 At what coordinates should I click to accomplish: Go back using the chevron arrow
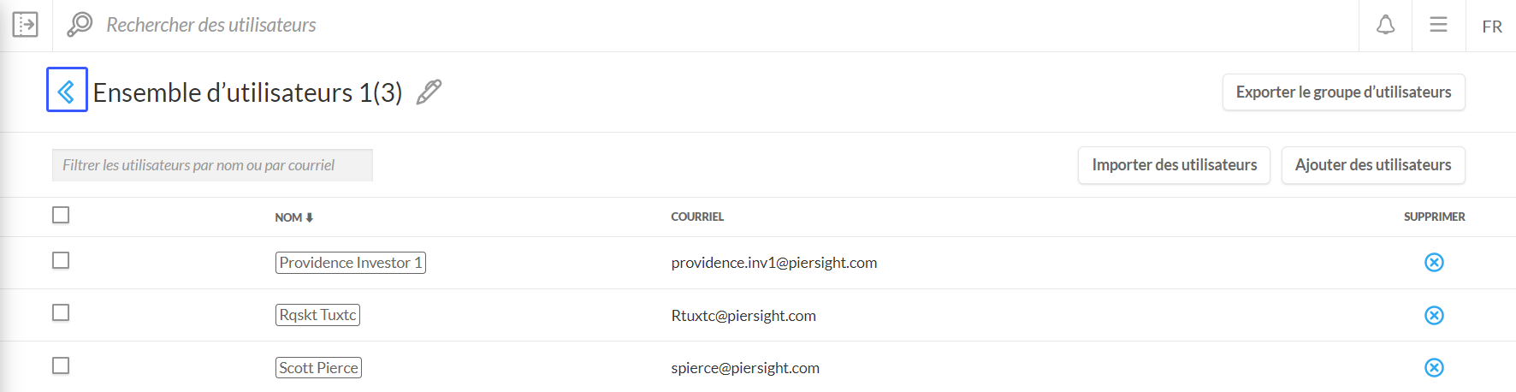click(x=67, y=90)
